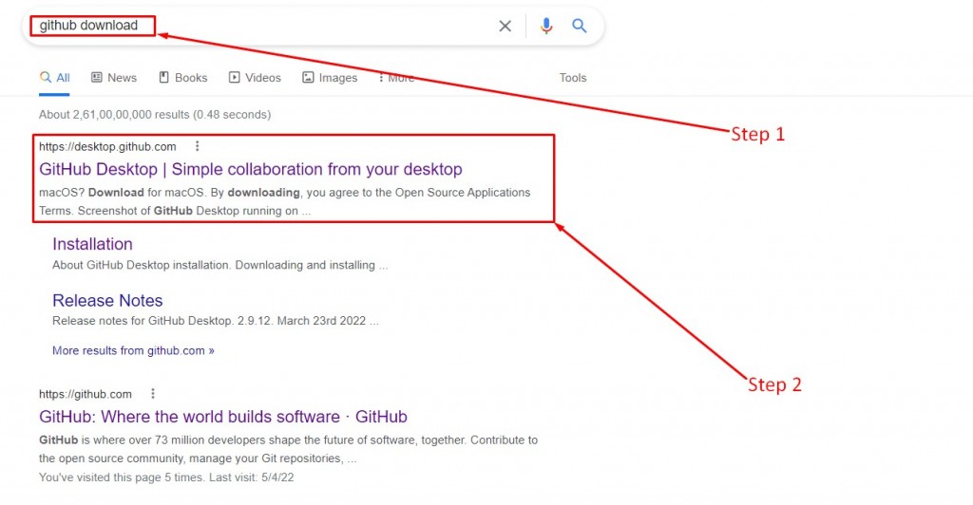The image size is (973, 505).
Task: Switch to the News tab
Action: [x=114, y=78]
